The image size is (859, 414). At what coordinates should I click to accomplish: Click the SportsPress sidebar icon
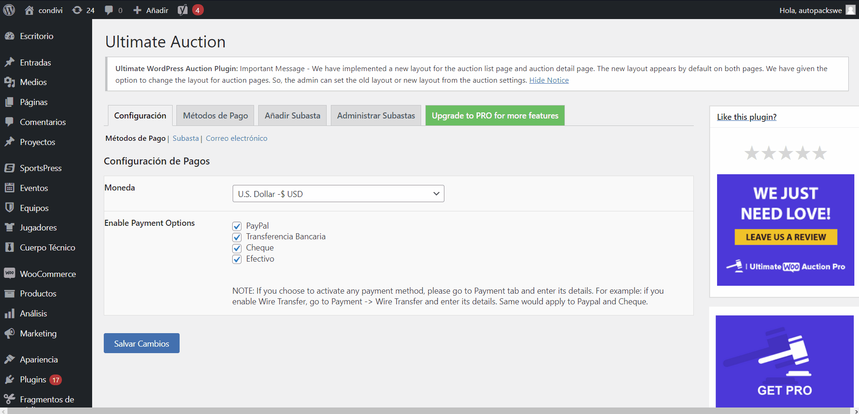[x=9, y=168]
